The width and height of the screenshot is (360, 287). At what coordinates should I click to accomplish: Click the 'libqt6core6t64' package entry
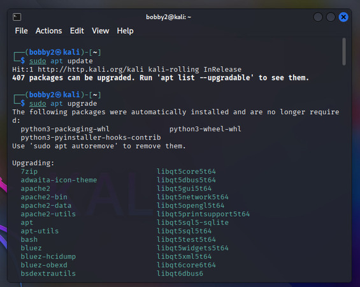point(186,265)
